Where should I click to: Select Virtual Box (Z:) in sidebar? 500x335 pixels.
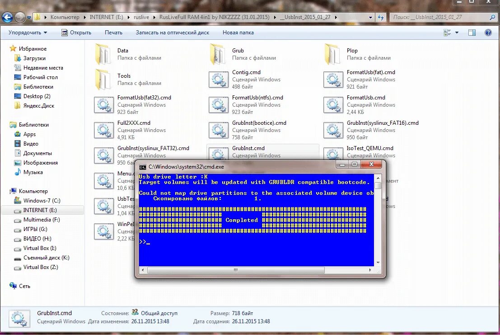(x=41, y=267)
